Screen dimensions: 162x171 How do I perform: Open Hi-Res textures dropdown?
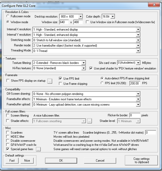point(59,68)
